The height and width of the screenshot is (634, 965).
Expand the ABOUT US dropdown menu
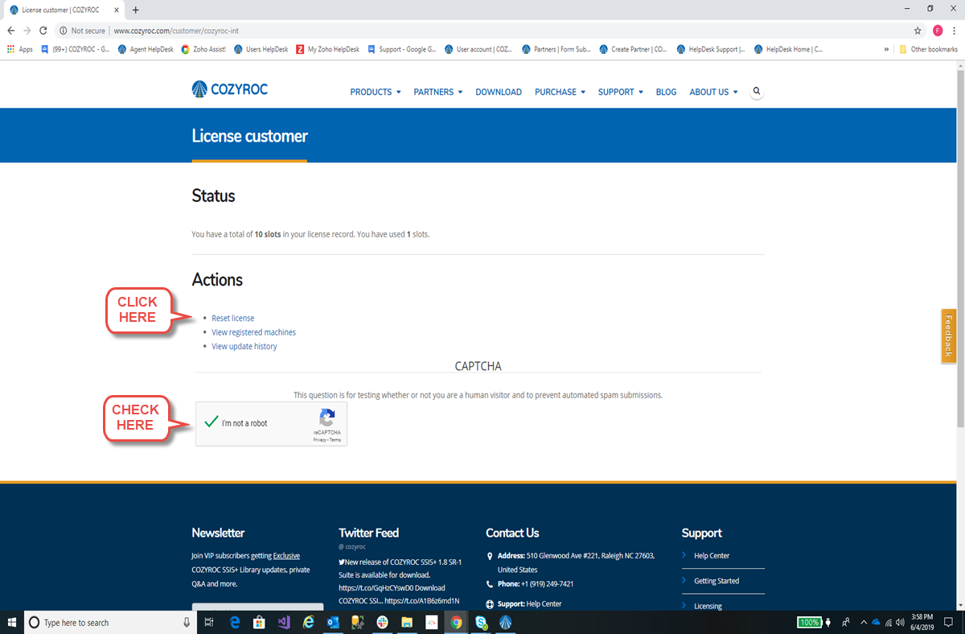click(x=713, y=92)
